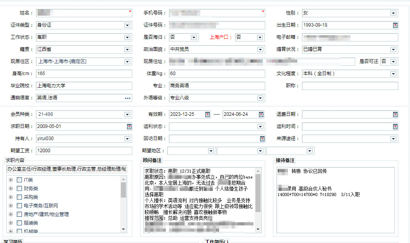410x243 pixels.
Task: Click scroll-down arrow in 顾问备注 box
Action: pos(258,229)
